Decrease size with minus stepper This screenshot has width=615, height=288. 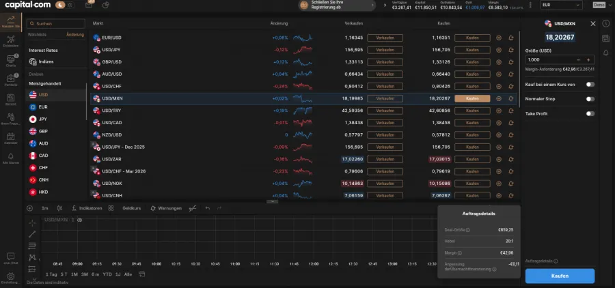click(x=579, y=60)
